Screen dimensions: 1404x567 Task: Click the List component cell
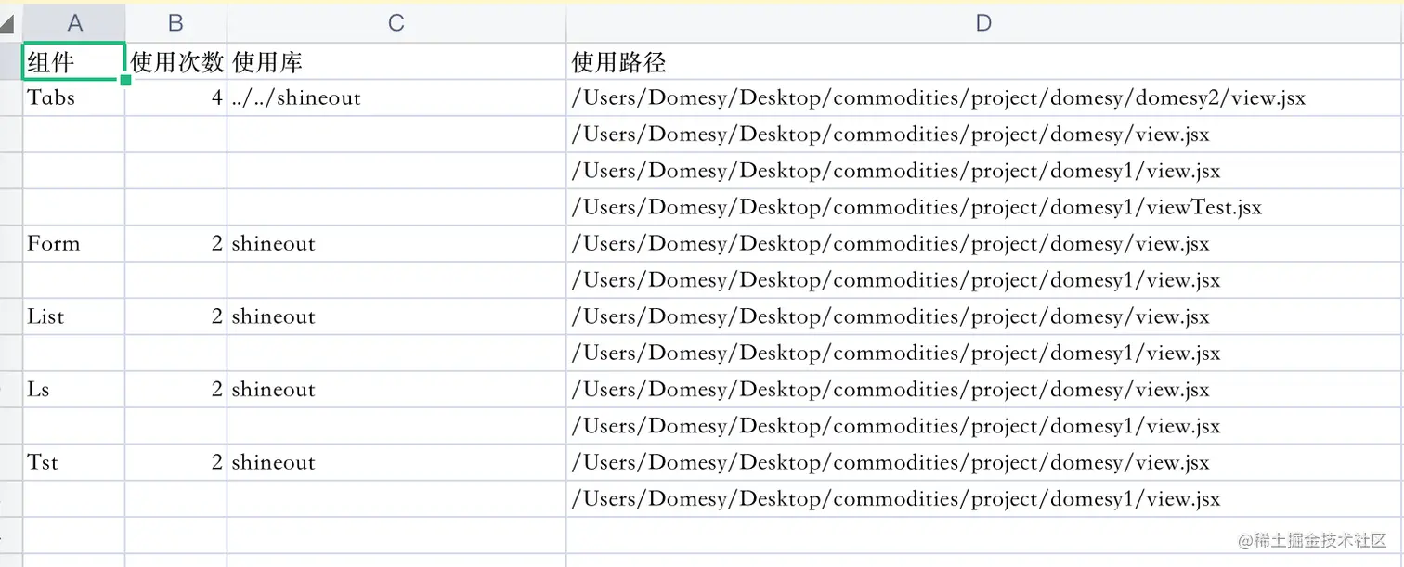[x=74, y=316]
